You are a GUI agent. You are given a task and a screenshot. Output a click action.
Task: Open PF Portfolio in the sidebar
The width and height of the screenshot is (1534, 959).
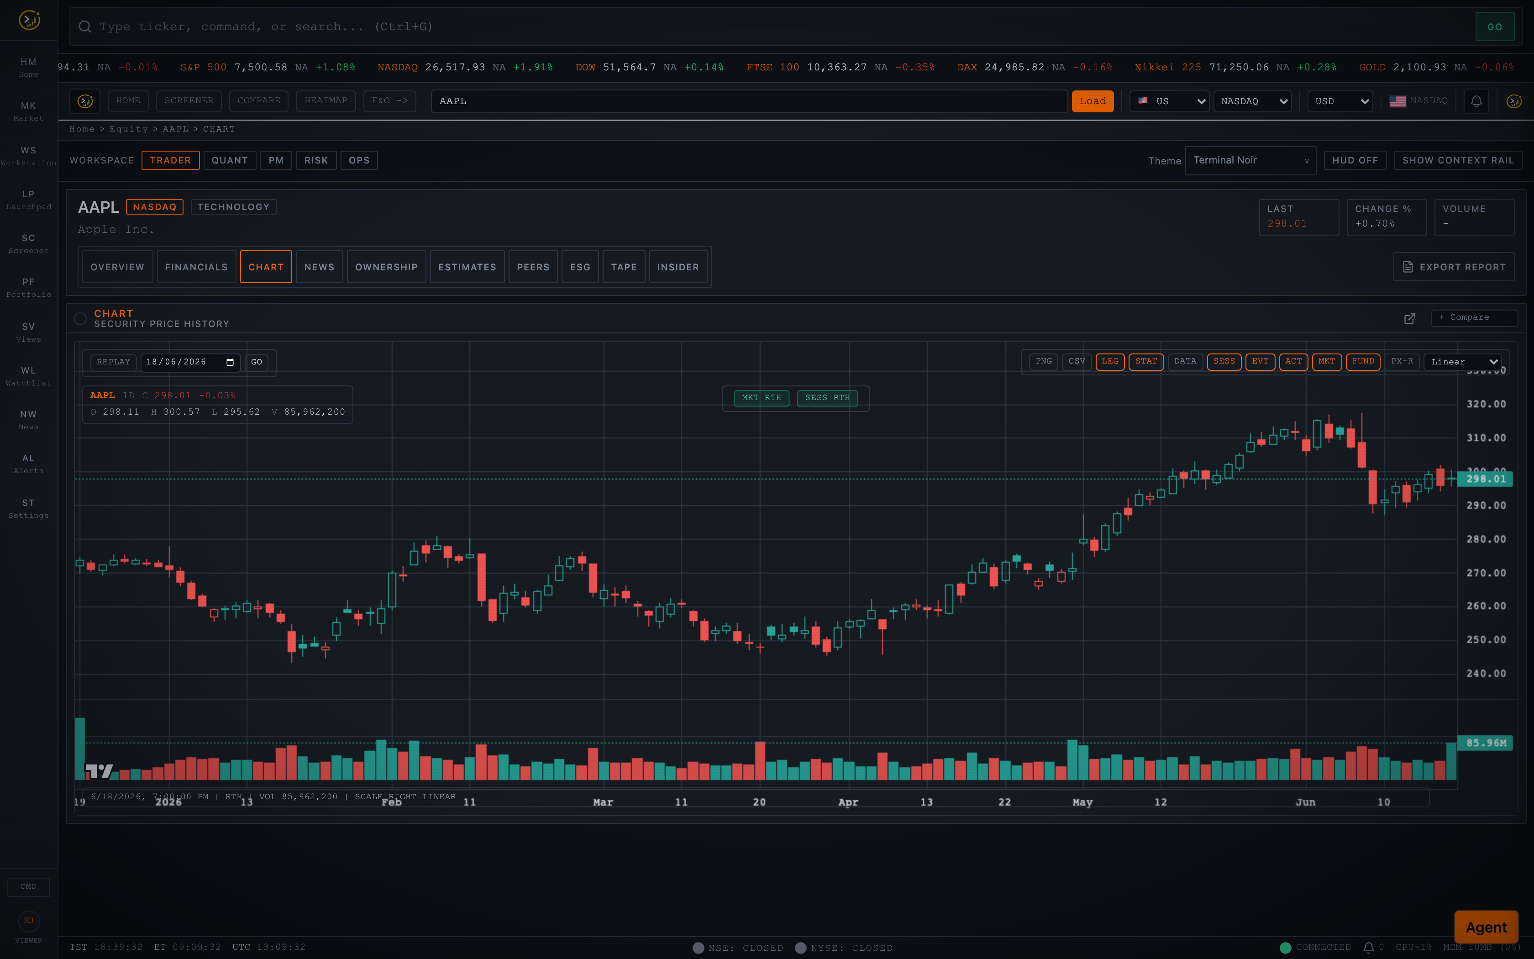[28, 287]
